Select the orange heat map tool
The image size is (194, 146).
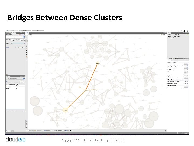[x=27, y=57]
